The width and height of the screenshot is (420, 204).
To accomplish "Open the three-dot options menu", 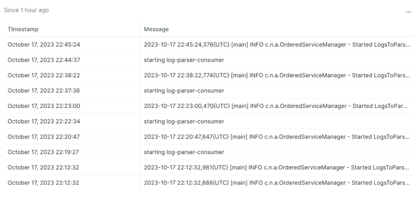I will [x=408, y=12].
